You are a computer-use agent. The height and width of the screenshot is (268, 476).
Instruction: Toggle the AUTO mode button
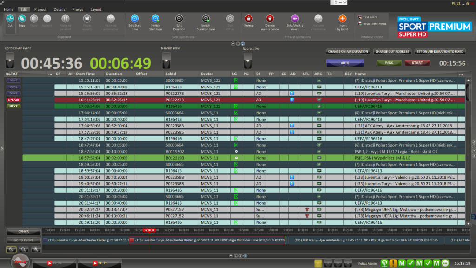click(x=345, y=63)
